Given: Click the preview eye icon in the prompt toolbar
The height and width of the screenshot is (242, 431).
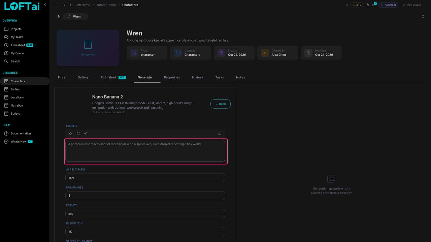Looking at the screenshot, I should [220, 134].
